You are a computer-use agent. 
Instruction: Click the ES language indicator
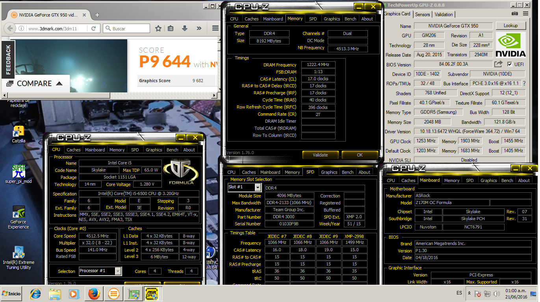pyautogui.click(x=459, y=293)
